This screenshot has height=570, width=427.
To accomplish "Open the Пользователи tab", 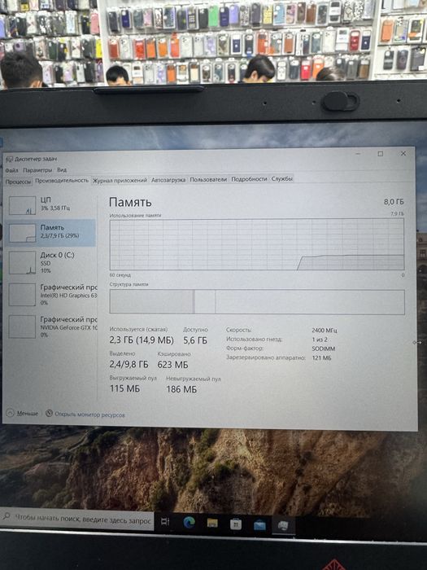I will 208,179.
